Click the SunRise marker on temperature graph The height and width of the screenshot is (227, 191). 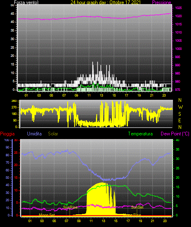[x=70, y=207]
